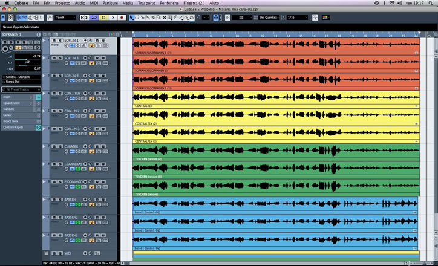Select the Erase tool
Viewport: 438px width, 266px height.
(153, 18)
